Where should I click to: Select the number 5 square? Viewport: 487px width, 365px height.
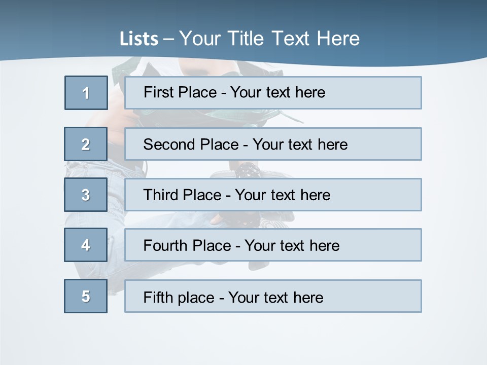[86, 296]
